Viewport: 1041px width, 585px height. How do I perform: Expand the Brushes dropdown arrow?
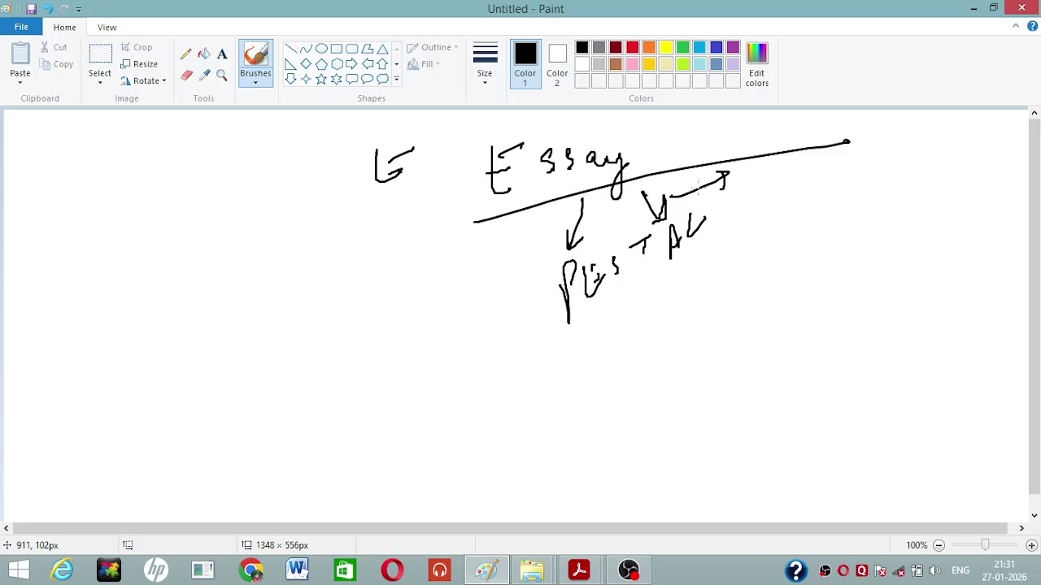255,82
